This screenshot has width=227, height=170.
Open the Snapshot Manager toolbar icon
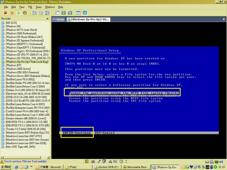click(x=47, y=13)
